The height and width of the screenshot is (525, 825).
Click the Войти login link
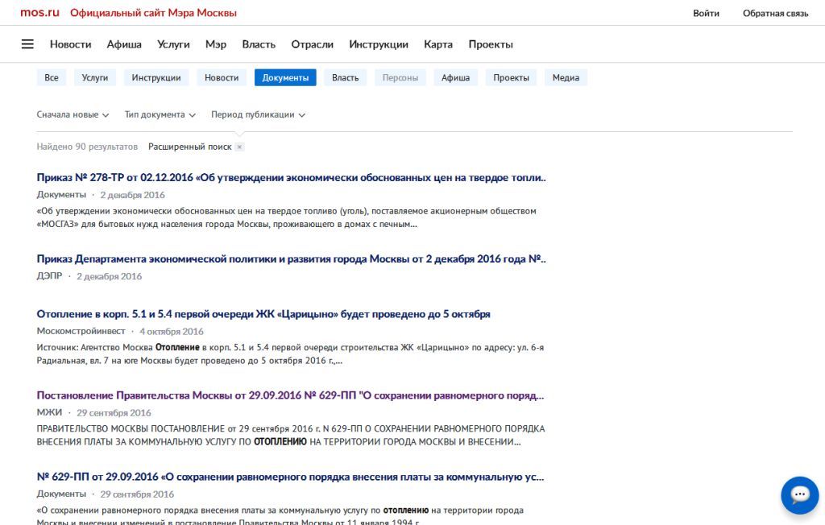click(x=706, y=13)
